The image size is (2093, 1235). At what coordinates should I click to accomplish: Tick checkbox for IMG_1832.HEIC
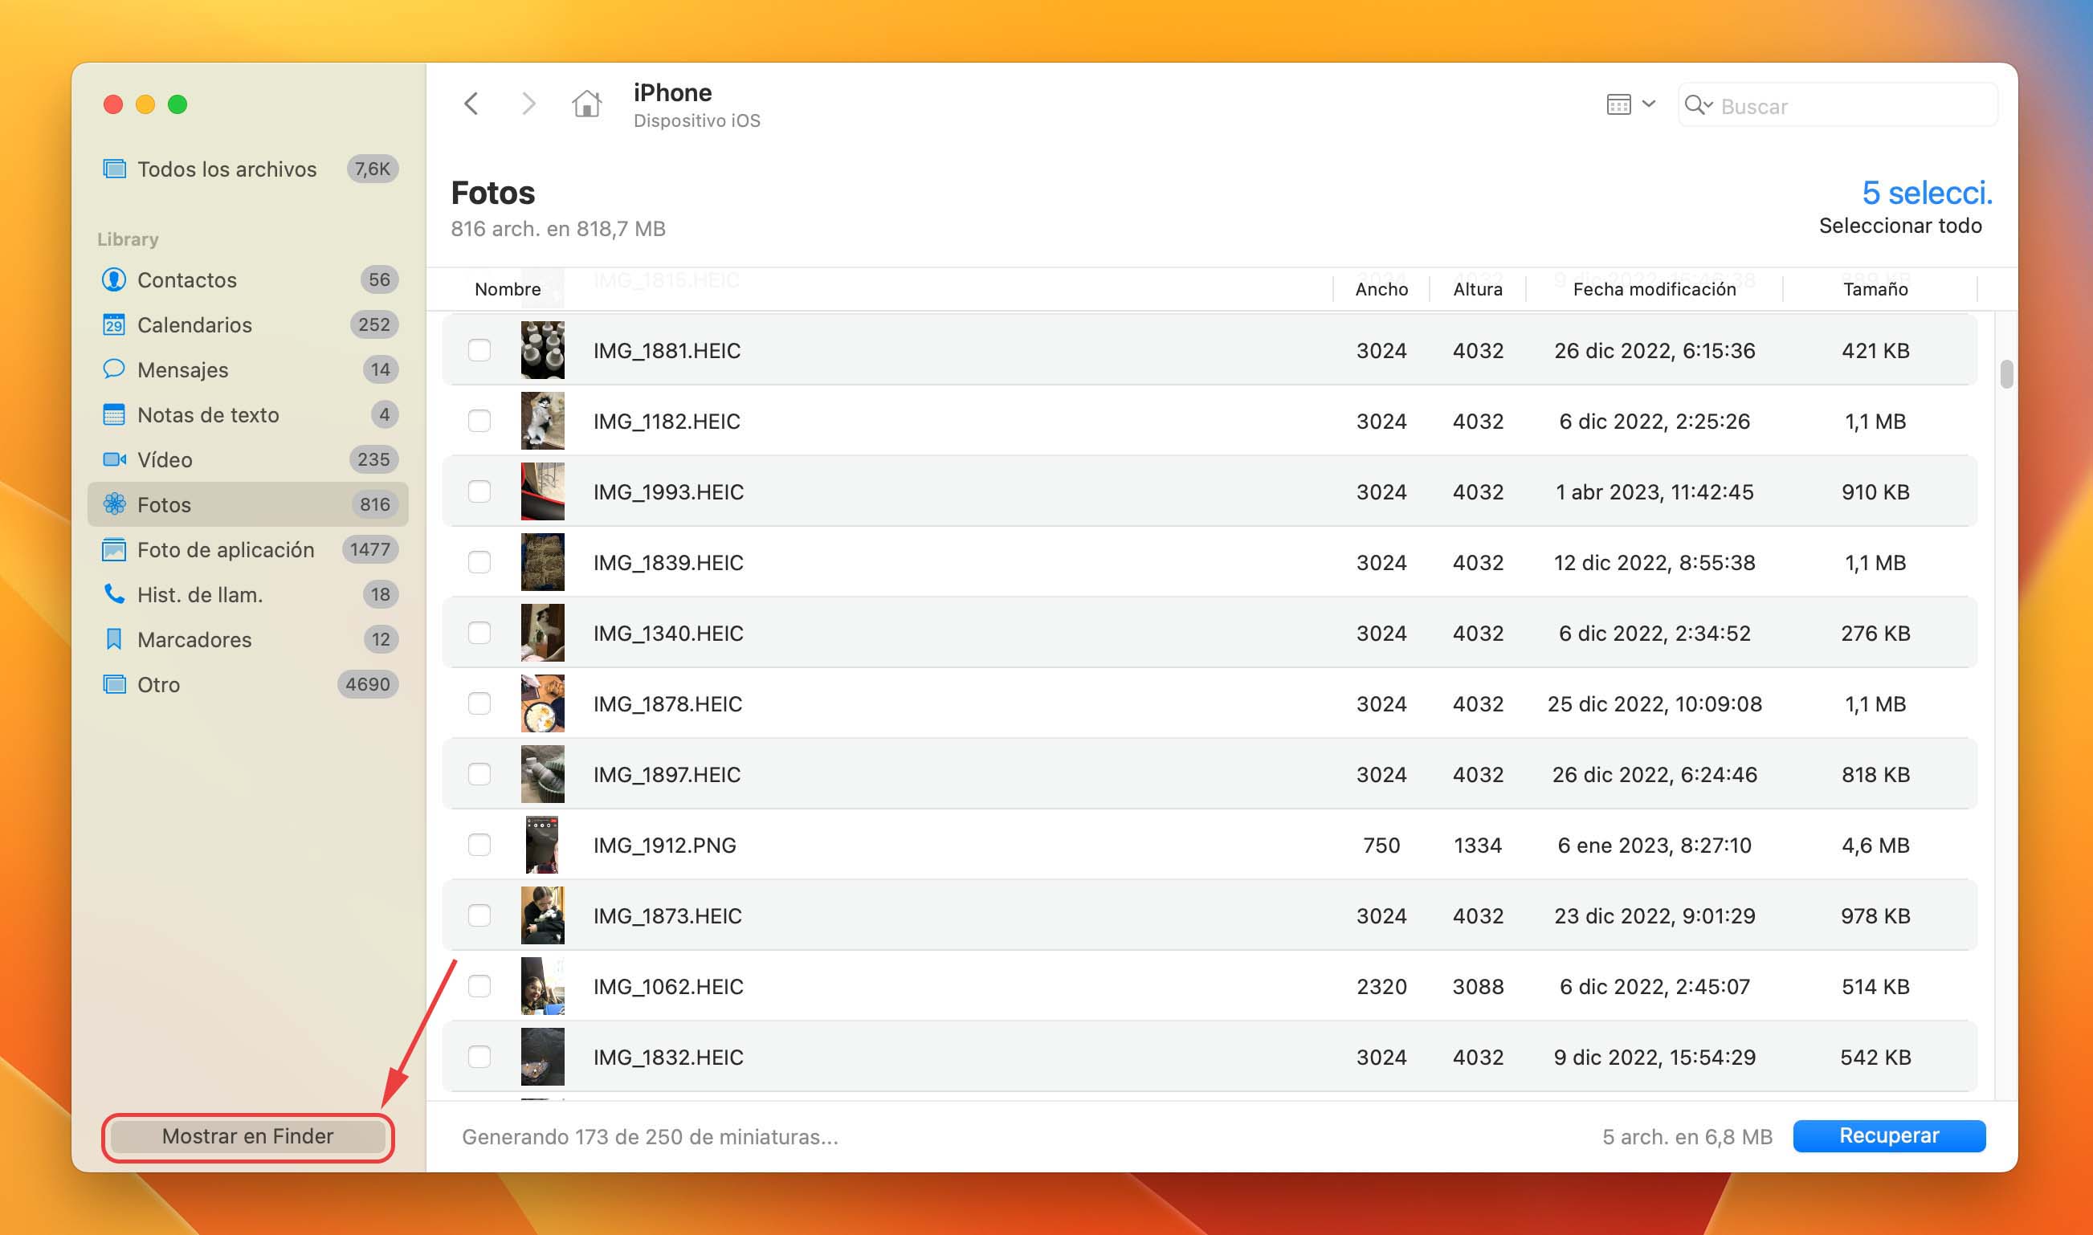click(x=479, y=1058)
